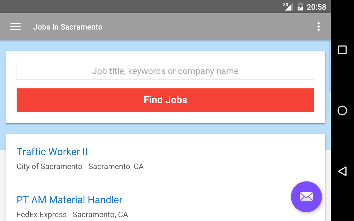Open recent apps with square button
The width and height of the screenshot is (354, 221).
tap(342, 50)
